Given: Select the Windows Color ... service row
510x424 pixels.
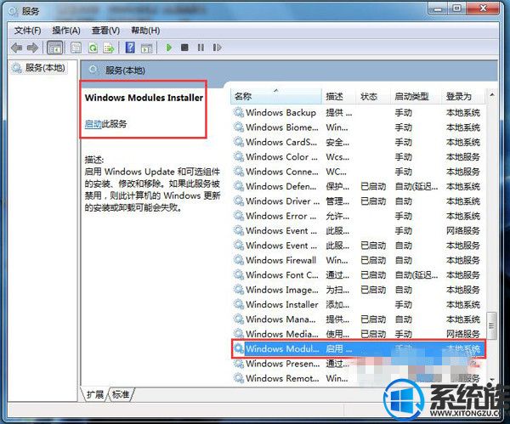Looking at the screenshot, I should point(358,156).
